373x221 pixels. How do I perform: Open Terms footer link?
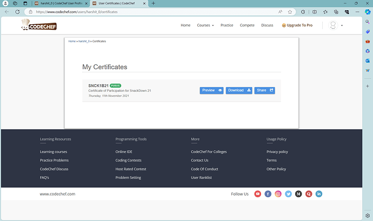pos(271,160)
